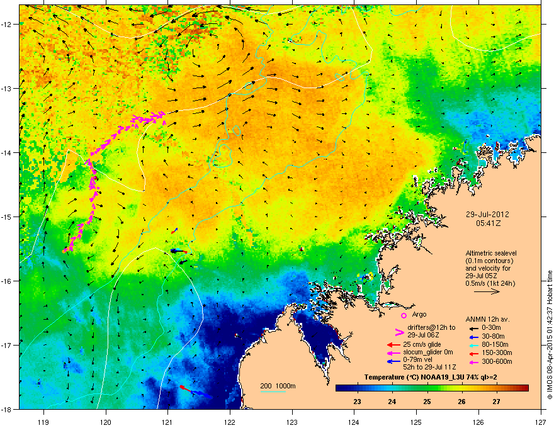Viewport: 554px width, 428px height.
Task: Click the -18 latitude axis label
Action: click(x=7, y=409)
